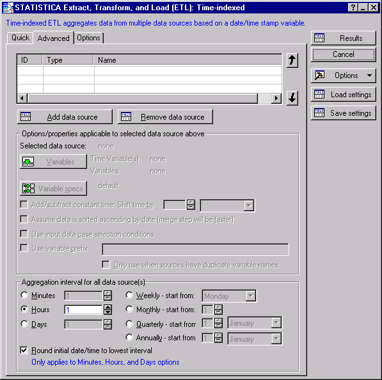
Task: Click the Hours spinner control
Action: (x=107, y=310)
